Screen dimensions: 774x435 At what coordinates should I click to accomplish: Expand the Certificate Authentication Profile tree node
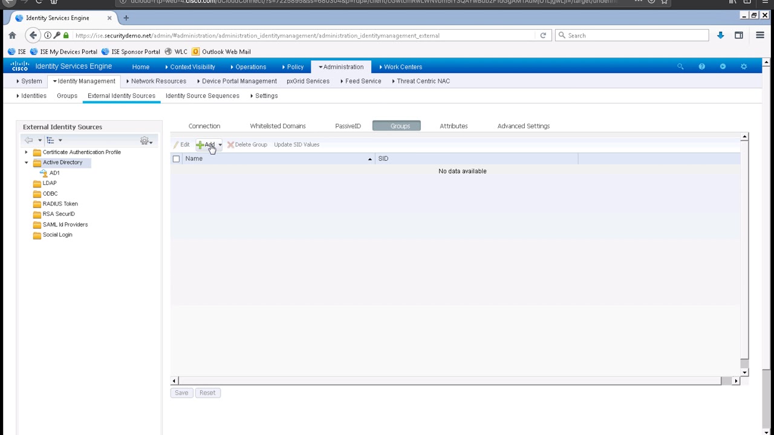[26, 152]
